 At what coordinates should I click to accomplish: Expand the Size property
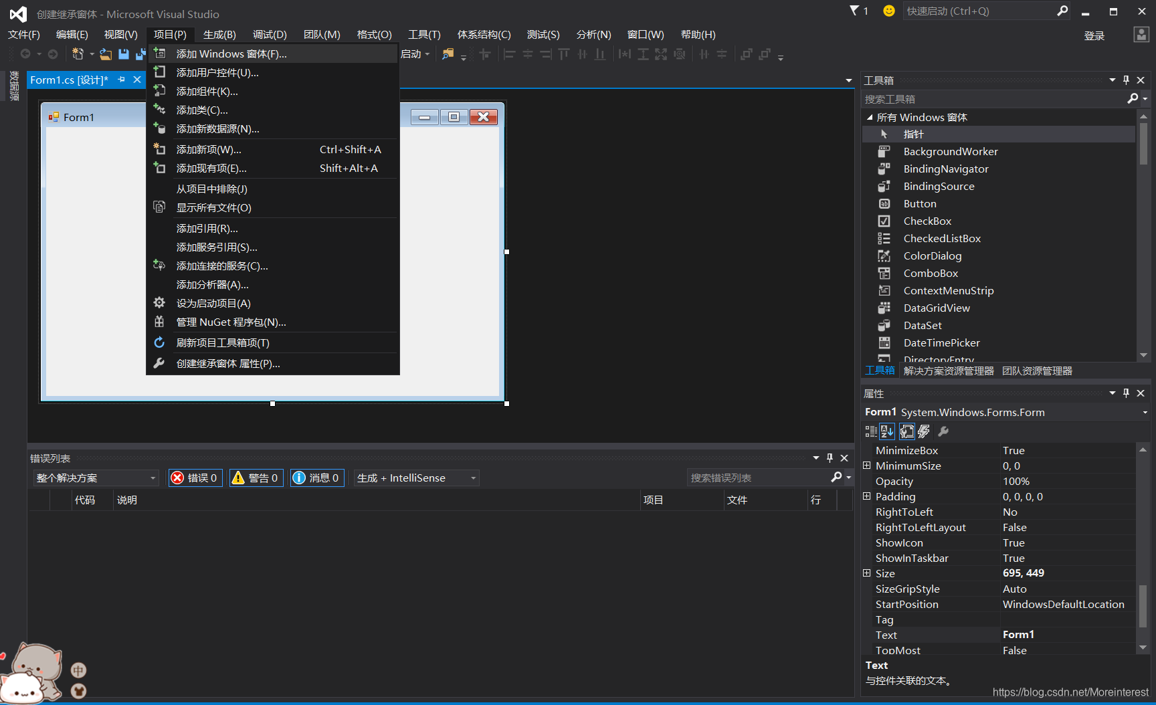coord(867,573)
